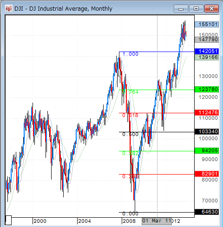Click the 0.500 Fibonacci level label
This screenshot has height=227, width=223.
point(130,134)
